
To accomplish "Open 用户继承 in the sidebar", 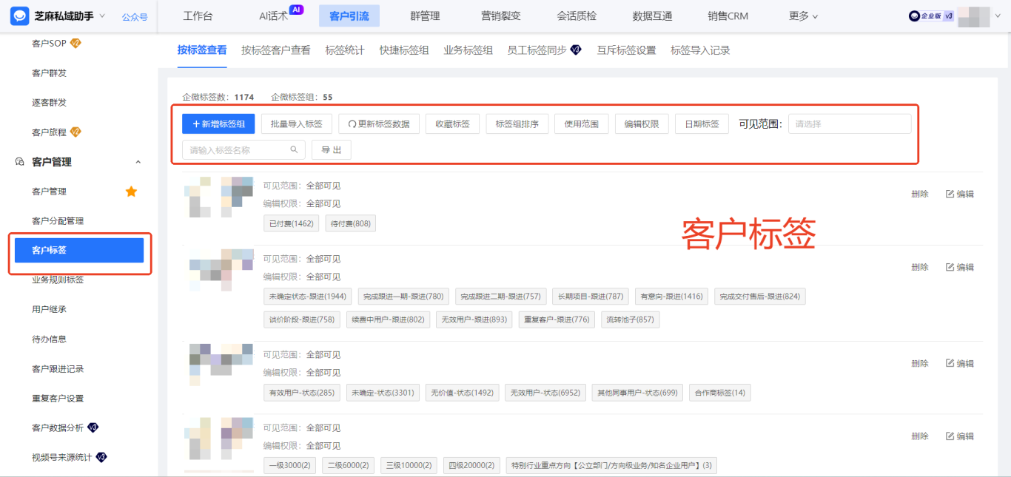I will [x=49, y=310].
